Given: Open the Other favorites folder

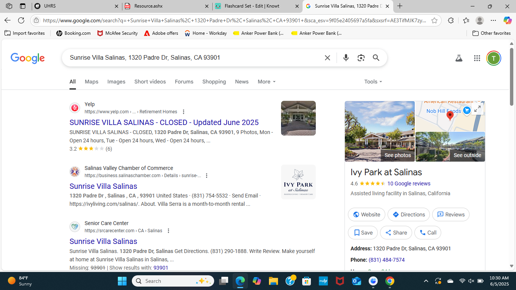Looking at the screenshot, I should (x=491, y=33).
